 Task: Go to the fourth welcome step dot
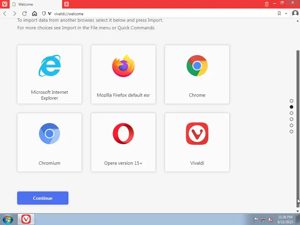(x=292, y=119)
